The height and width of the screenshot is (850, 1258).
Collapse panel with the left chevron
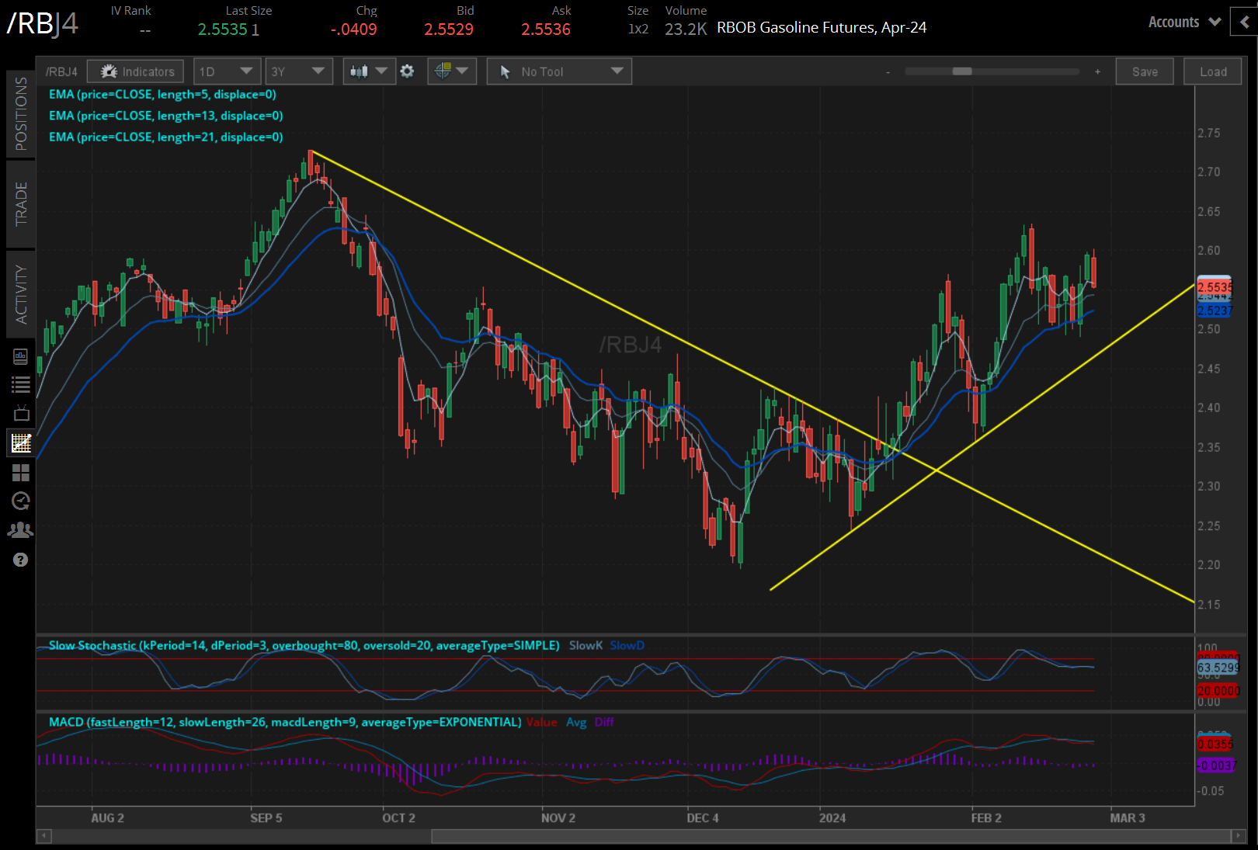coord(1244,22)
